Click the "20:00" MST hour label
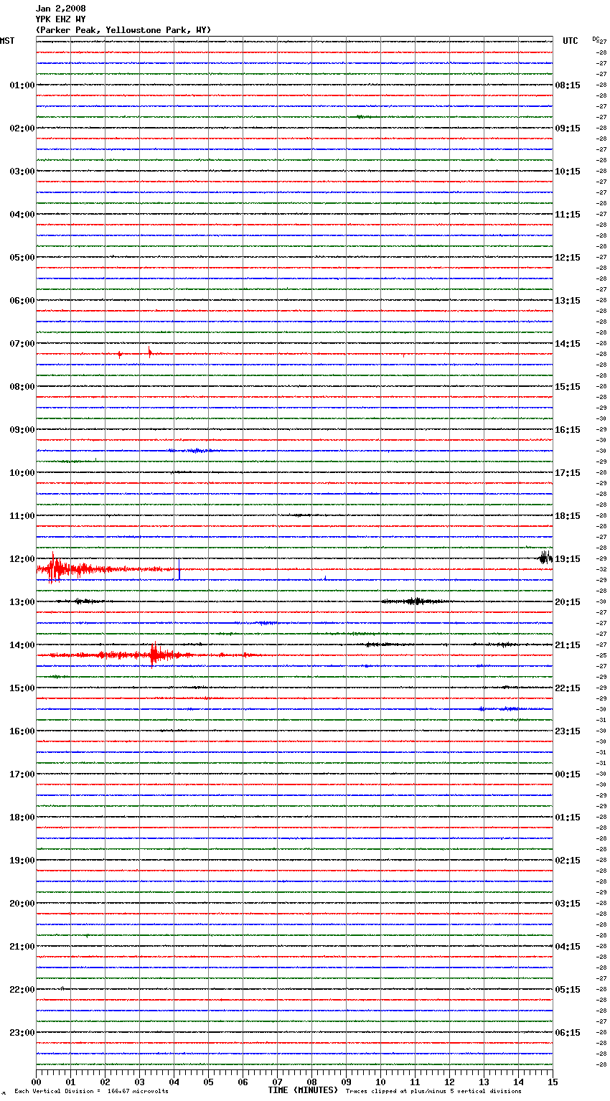Image resolution: width=610 pixels, height=1101 pixels. pyautogui.click(x=22, y=904)
